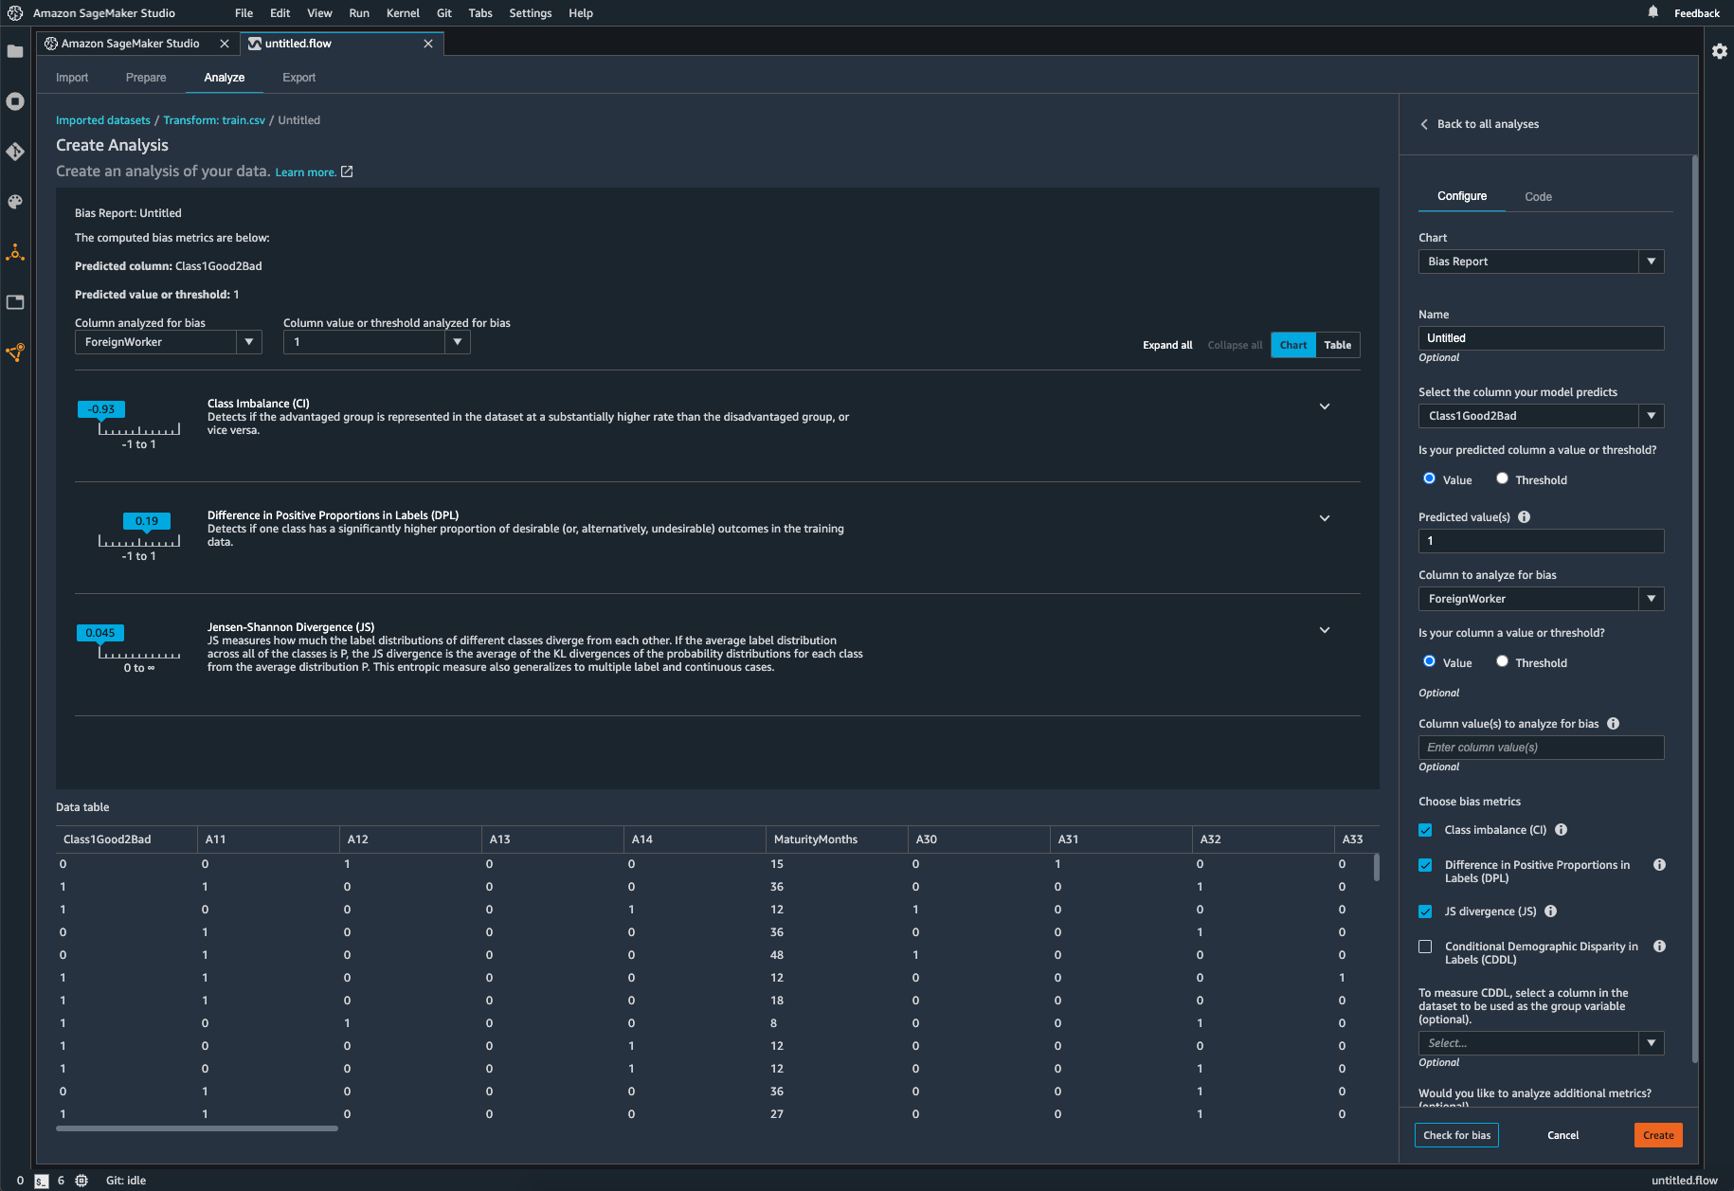The height and width of the screenshot is (1191, 1734).
Task: Uncheck the JS divergence (JS) metric
Action: 1425,911
